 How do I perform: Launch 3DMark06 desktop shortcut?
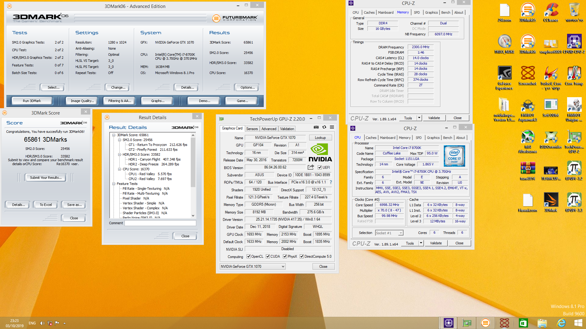pos(528,44)
